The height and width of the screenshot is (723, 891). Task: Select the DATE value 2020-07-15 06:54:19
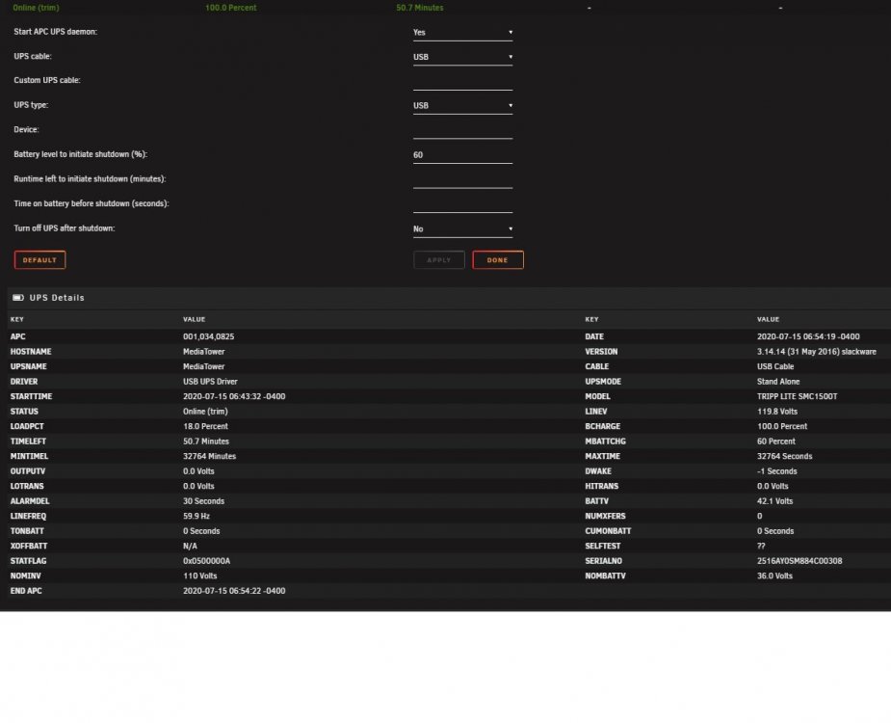(808, 336)
